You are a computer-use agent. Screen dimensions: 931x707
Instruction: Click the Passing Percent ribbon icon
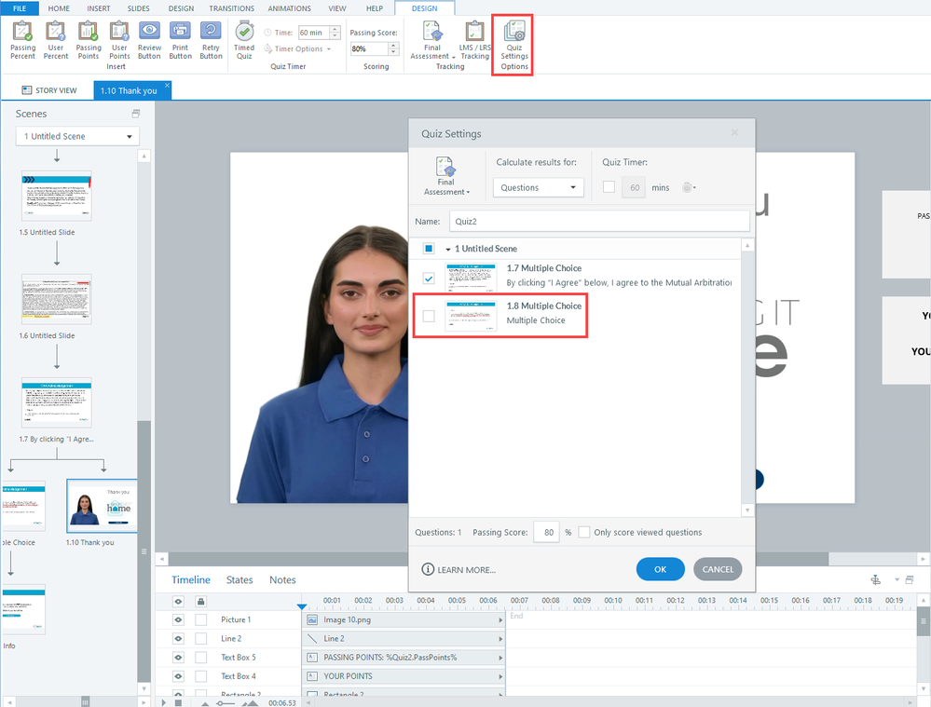22,41
